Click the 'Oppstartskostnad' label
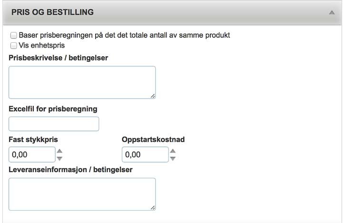This screenshot has width=346, height=223. coord(153,140)
